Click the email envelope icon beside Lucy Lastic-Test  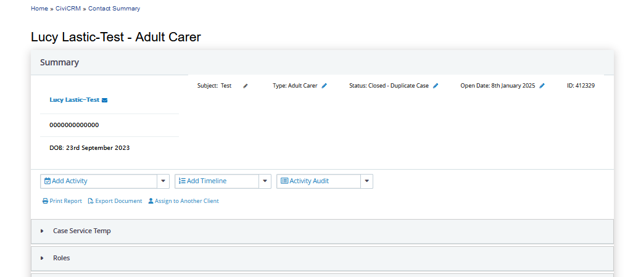coord(105,100)
